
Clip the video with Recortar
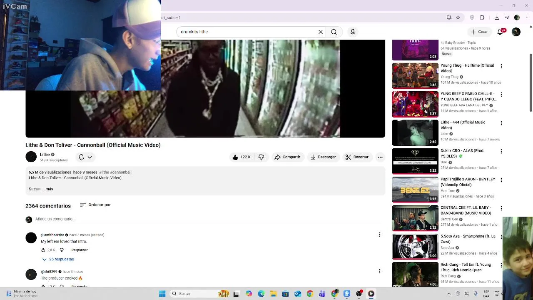[357, 157]
